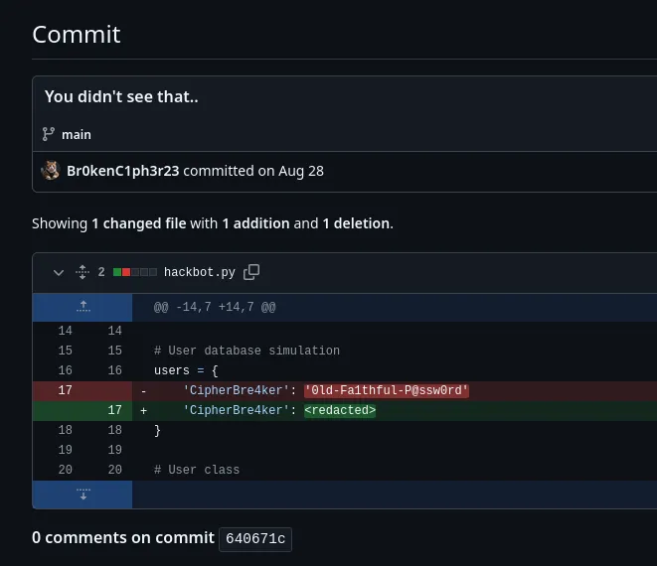The width and height of the screenshot is (657, 566).
Task: Click Br0kenC1ph3r23 avatar image
Action: (51, 171)
